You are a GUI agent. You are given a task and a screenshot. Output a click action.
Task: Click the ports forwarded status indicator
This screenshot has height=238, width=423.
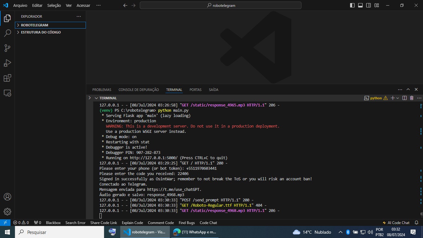[37, 222]
